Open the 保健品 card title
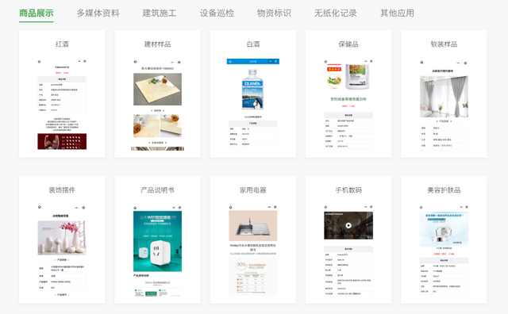The width and height of the screenshot is (508, 314). 348,44
